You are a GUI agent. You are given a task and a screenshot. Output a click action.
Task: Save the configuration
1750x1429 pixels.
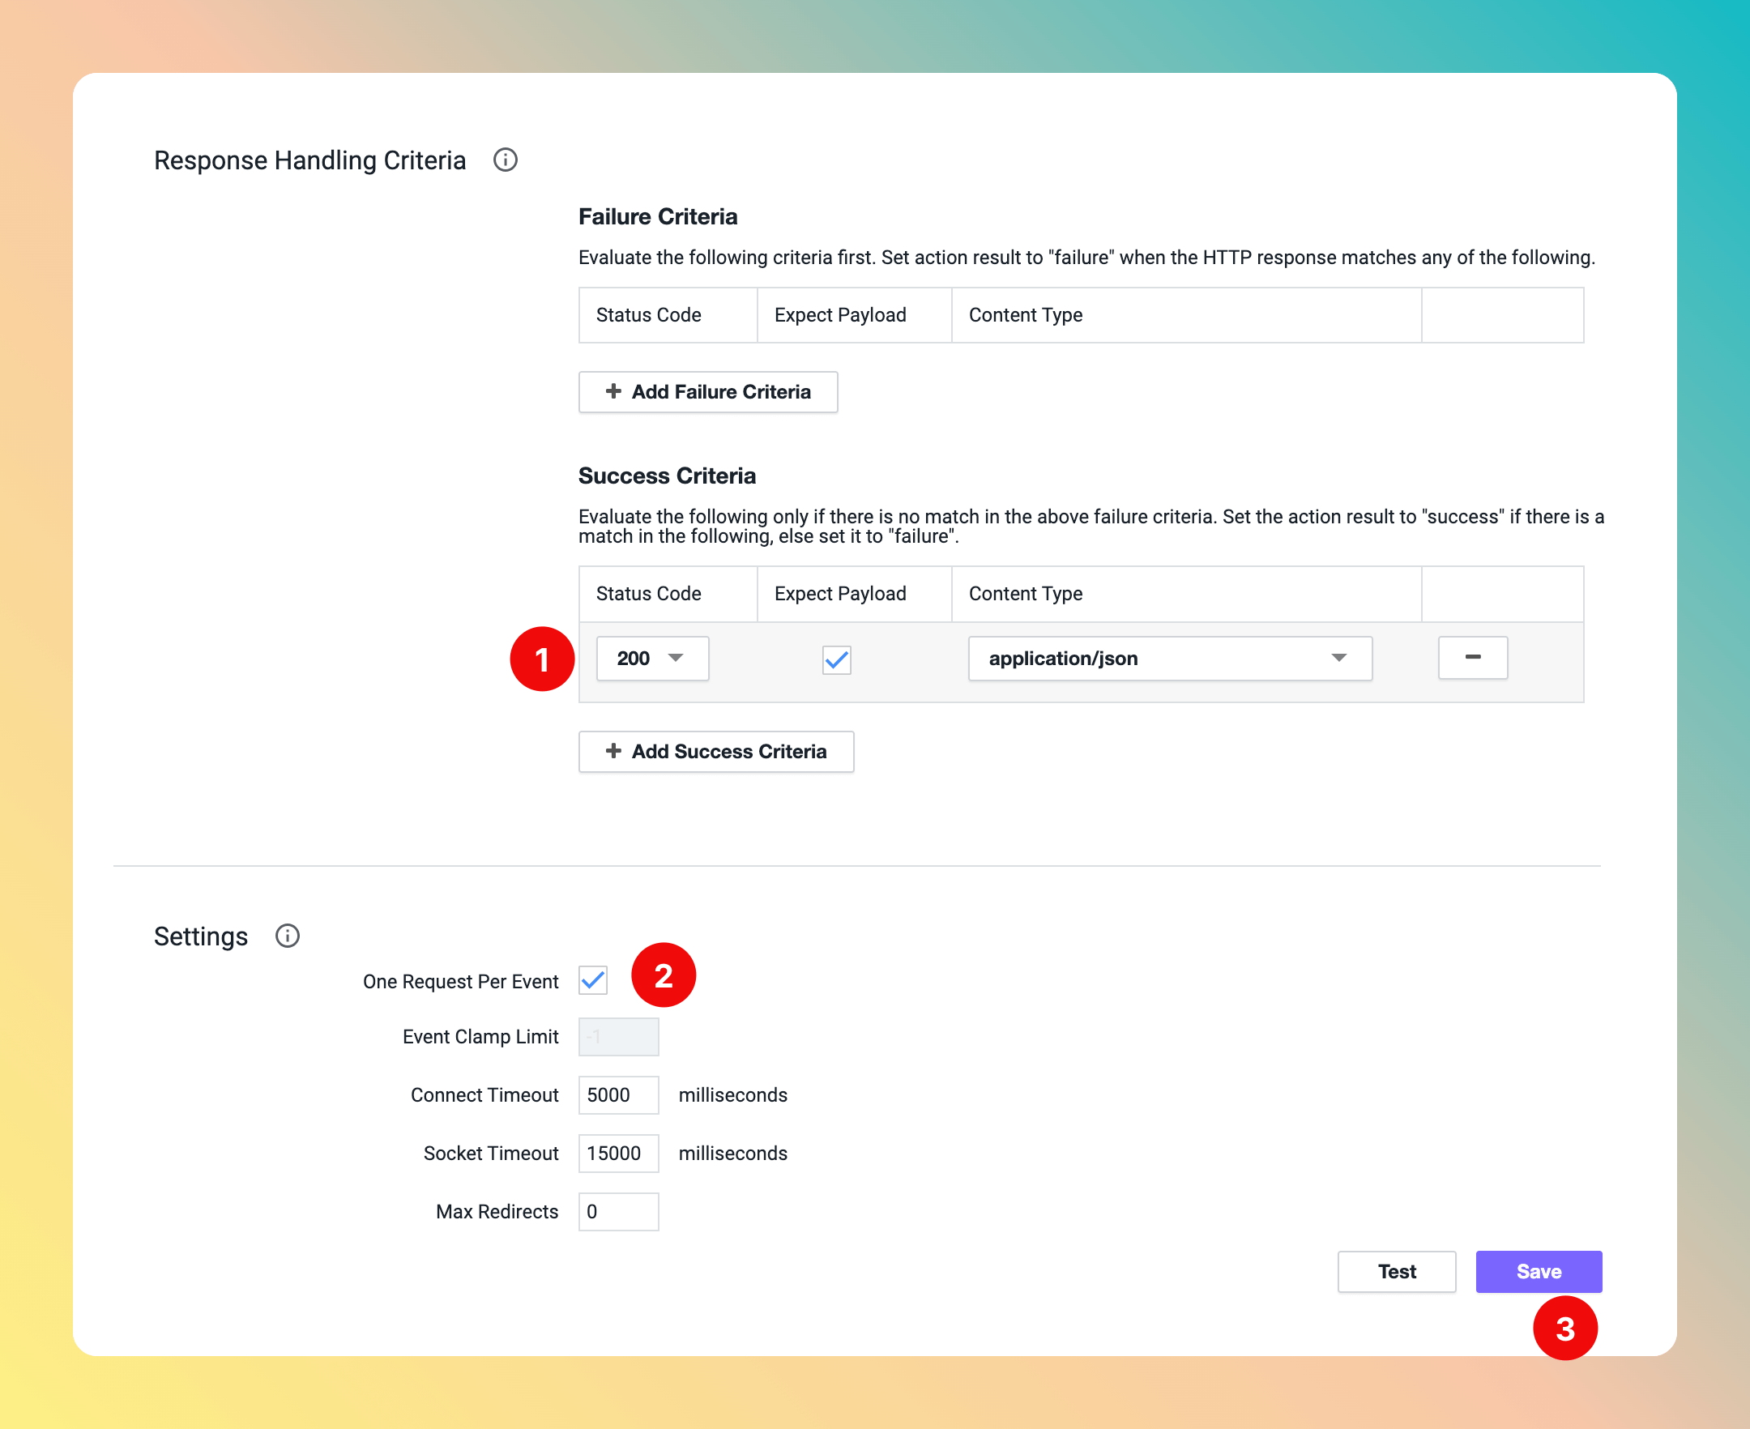click(x=1538, y=1272)
